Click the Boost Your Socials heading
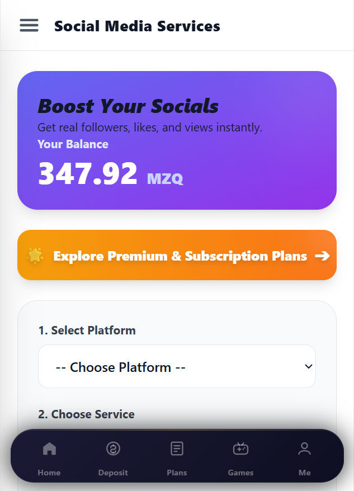 tap(128, 106)
